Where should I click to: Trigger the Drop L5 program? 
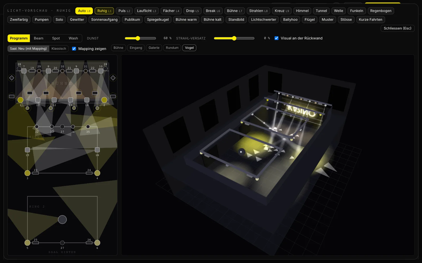tap(193, 11)
